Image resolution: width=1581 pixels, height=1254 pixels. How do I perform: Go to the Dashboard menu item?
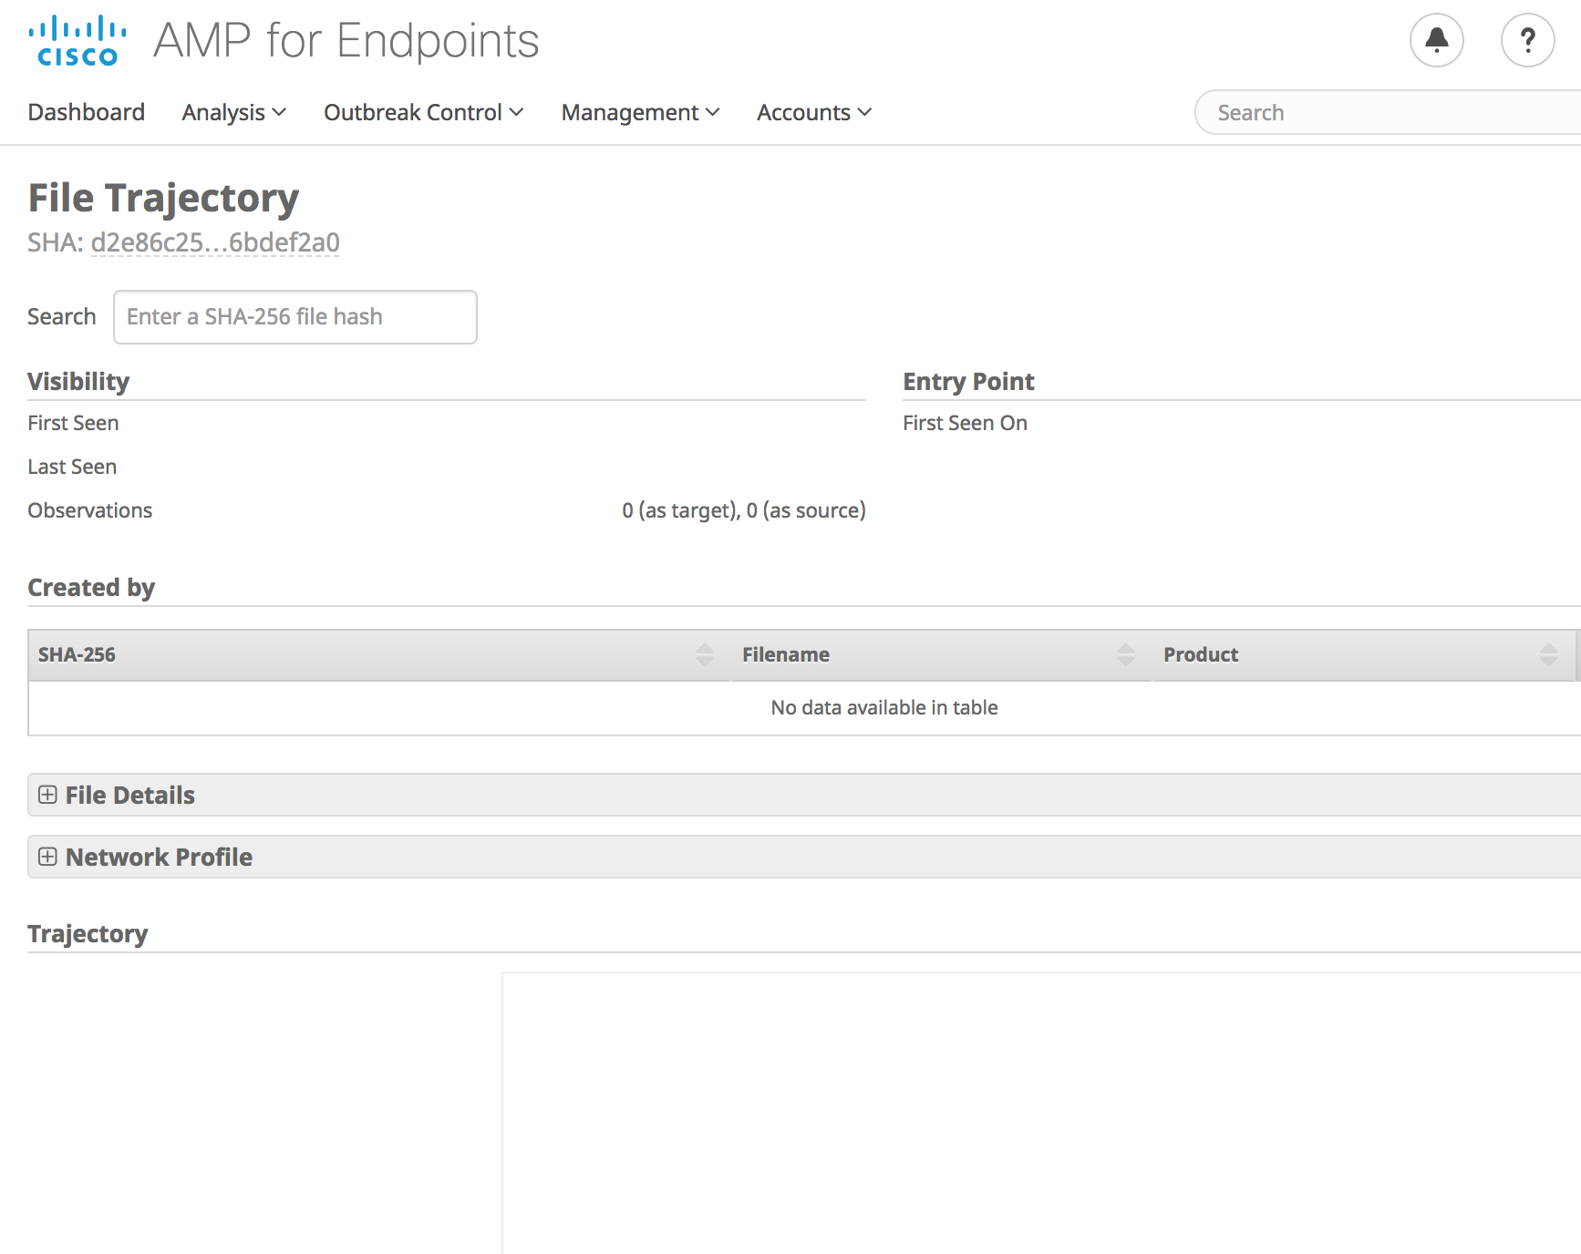[87, 112]
